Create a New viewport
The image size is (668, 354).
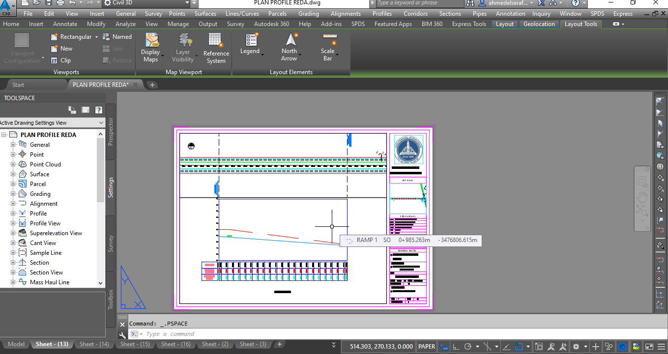61,49
